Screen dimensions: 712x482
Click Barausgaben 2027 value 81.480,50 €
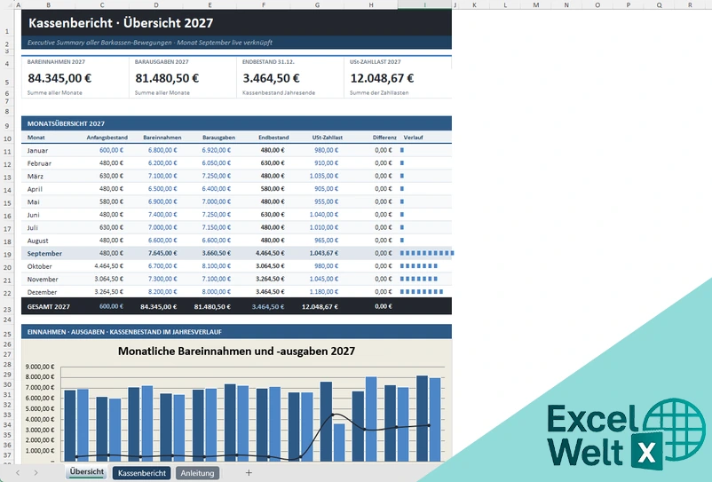pyautogui.click(x=167, y=78)
